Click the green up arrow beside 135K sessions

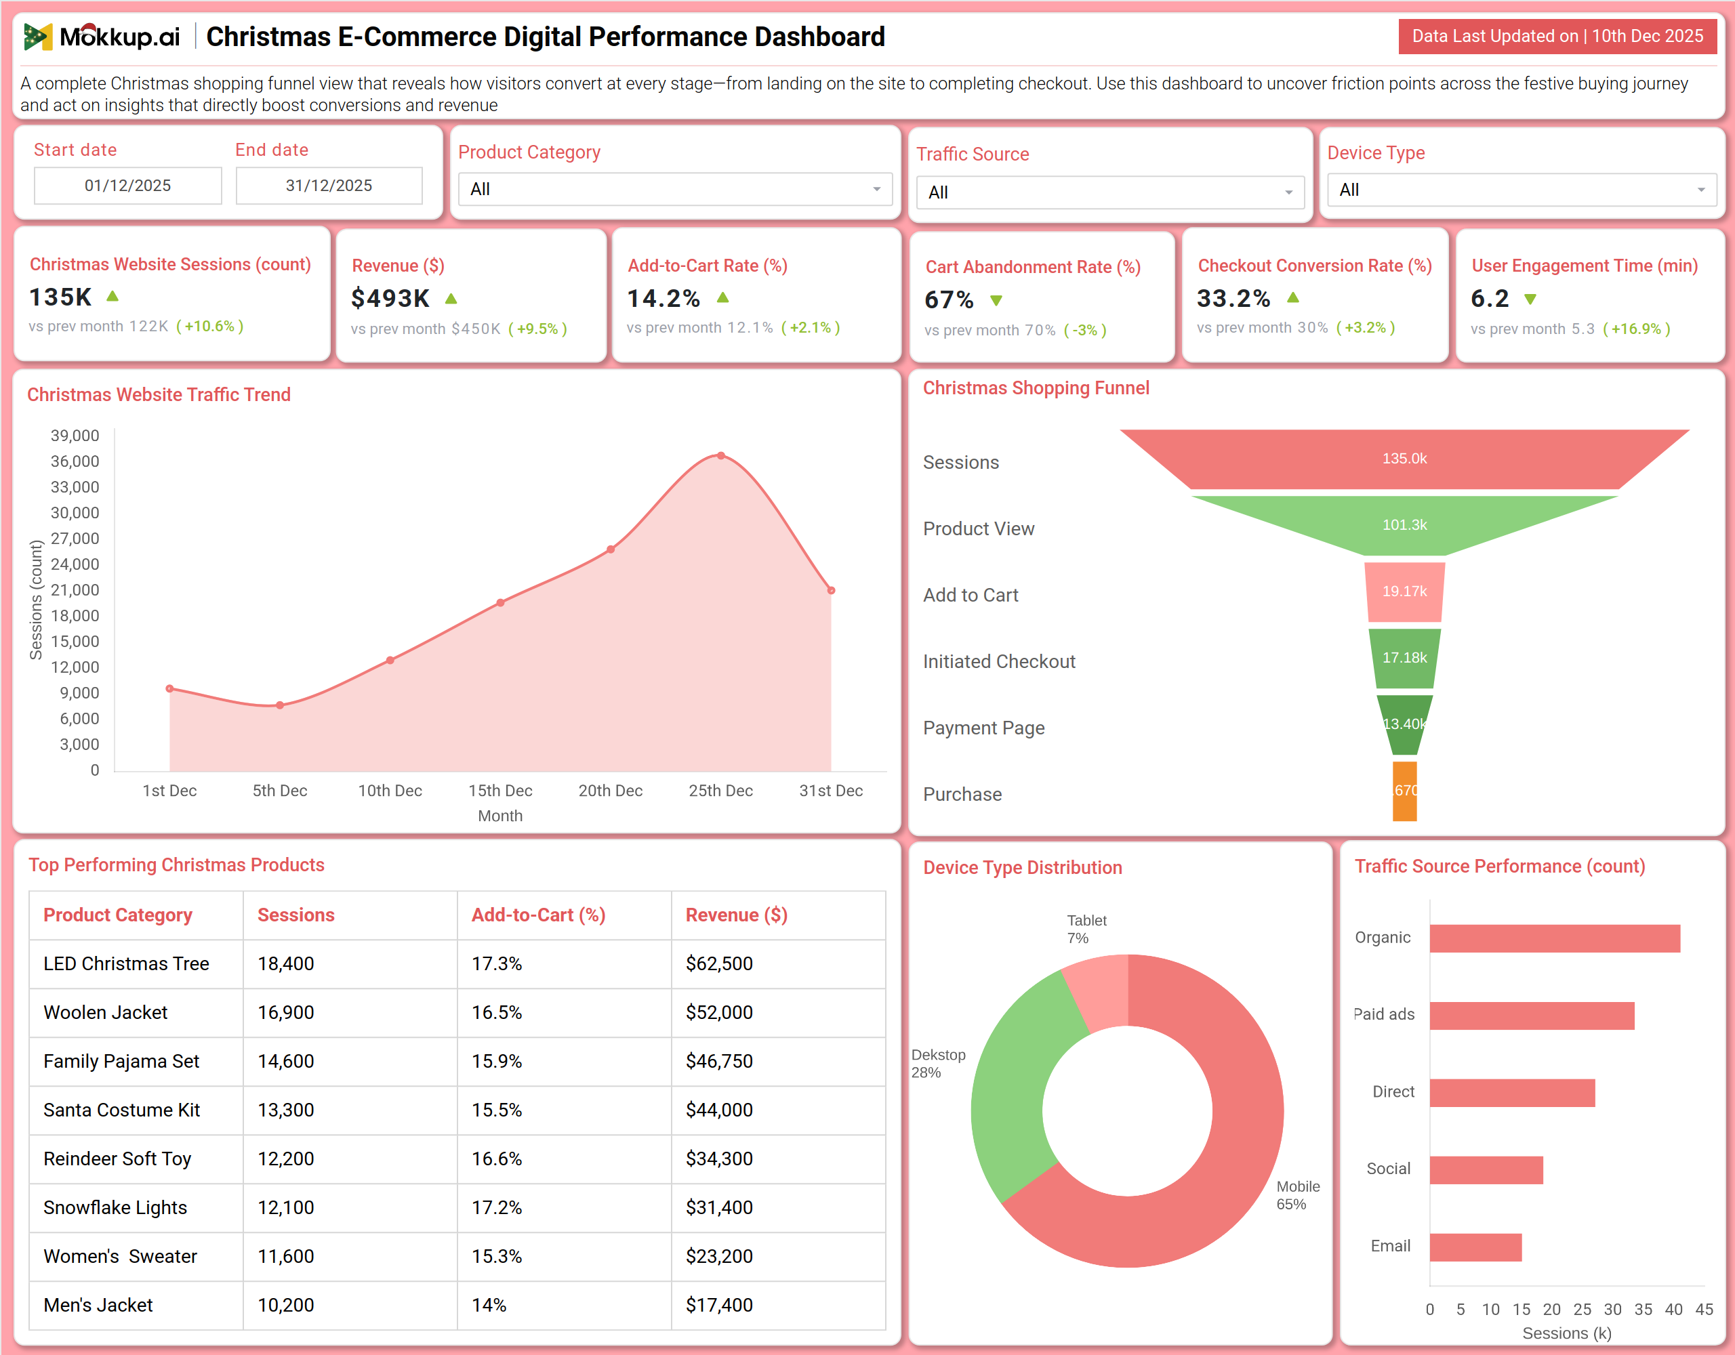pyautogui.click(x=113, y=296)
